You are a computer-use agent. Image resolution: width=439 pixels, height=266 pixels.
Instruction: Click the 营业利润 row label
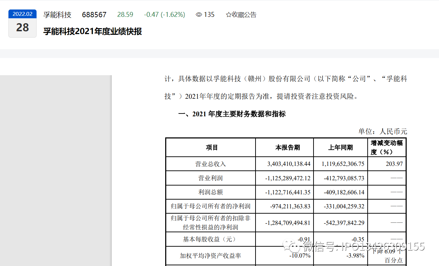pyautogui.click(x=211, y=178)
